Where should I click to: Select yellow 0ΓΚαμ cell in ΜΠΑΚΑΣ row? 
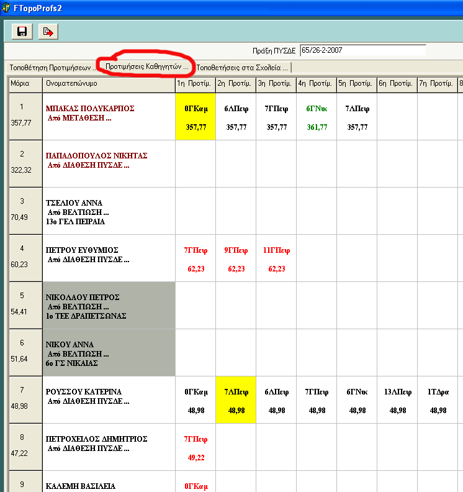(x=195, y=117)
